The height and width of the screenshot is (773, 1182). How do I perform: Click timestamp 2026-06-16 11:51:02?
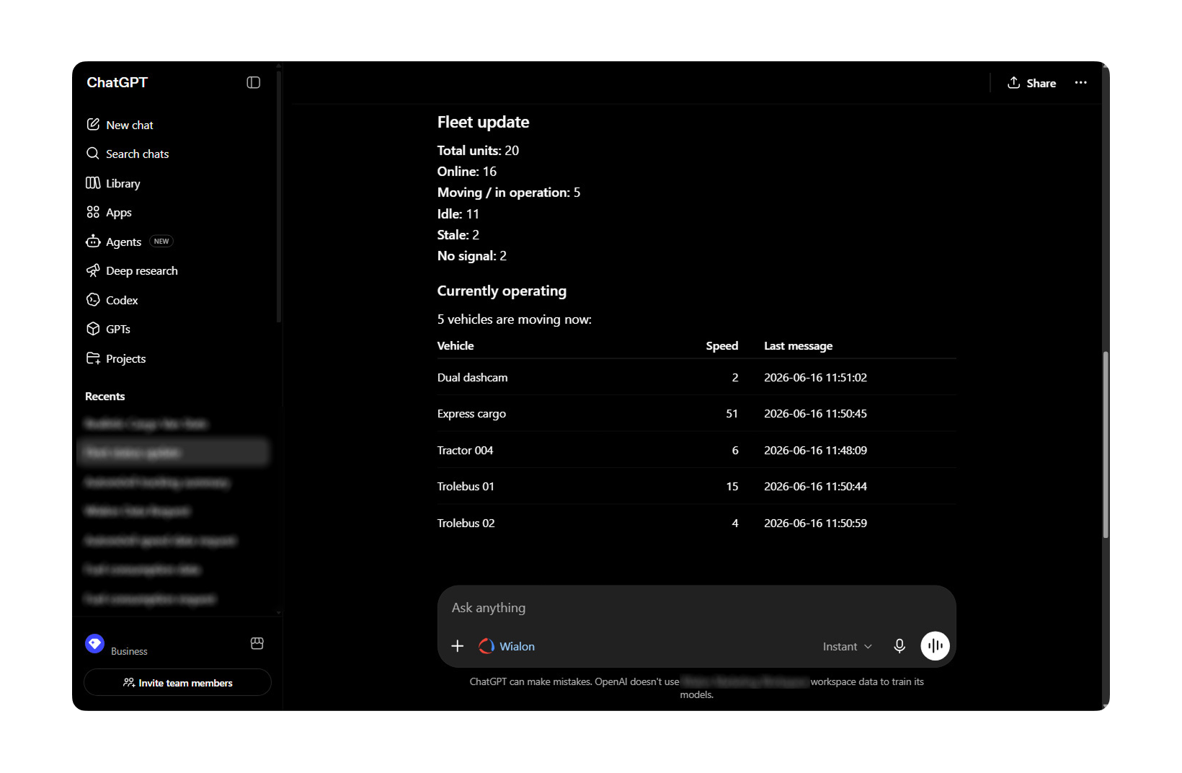(x=815, y=377)
